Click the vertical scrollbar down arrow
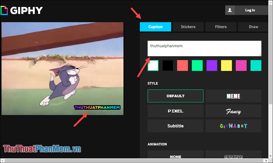Screen dimensions: 273x163 point(270,156)
